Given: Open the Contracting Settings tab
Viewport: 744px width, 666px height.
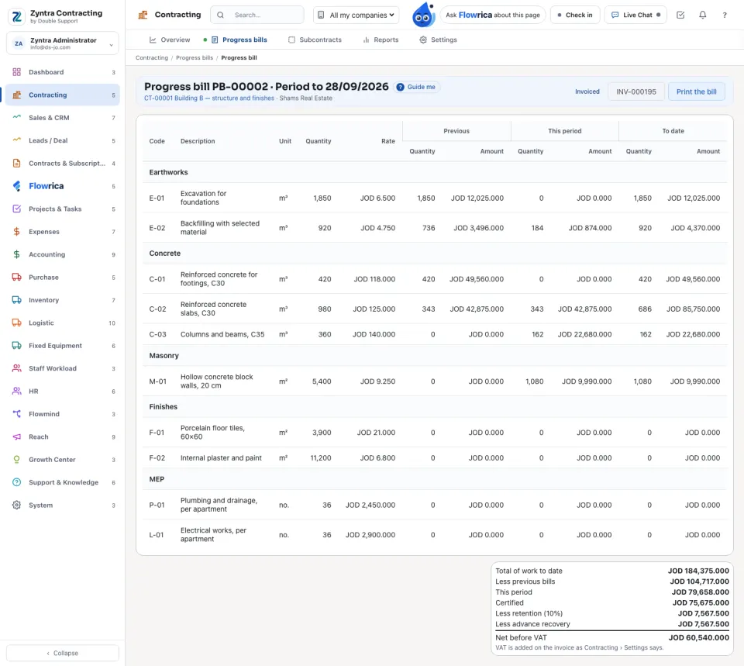Looking at the screenshot, I should point(438,40).
